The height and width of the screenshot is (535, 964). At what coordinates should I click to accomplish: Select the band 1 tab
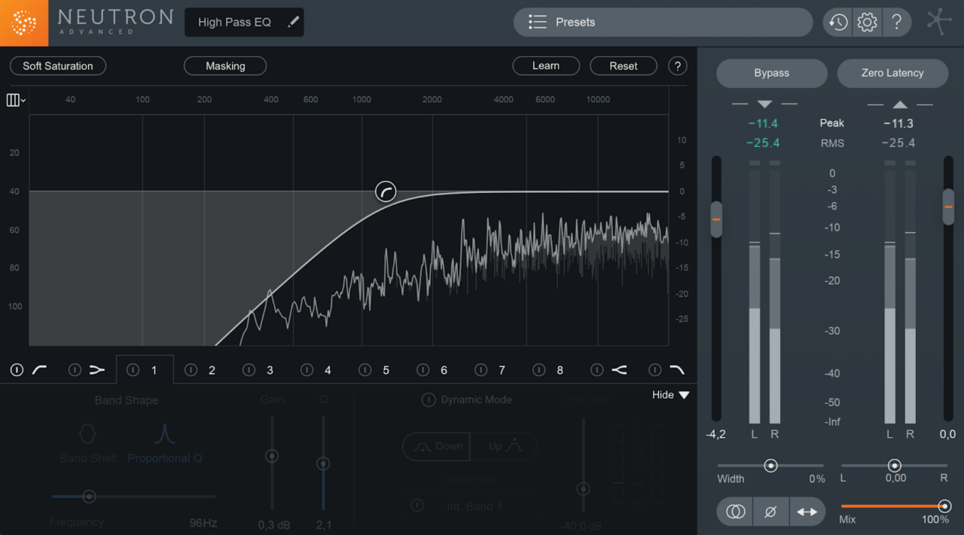tap(145, 370)
